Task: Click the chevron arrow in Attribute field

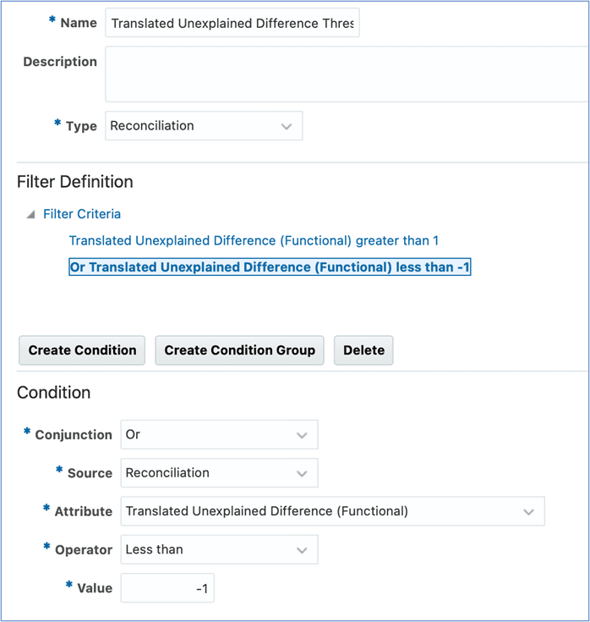Action: point(528,512)
